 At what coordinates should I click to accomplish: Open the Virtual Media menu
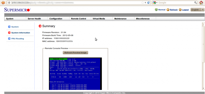[99, 19]
